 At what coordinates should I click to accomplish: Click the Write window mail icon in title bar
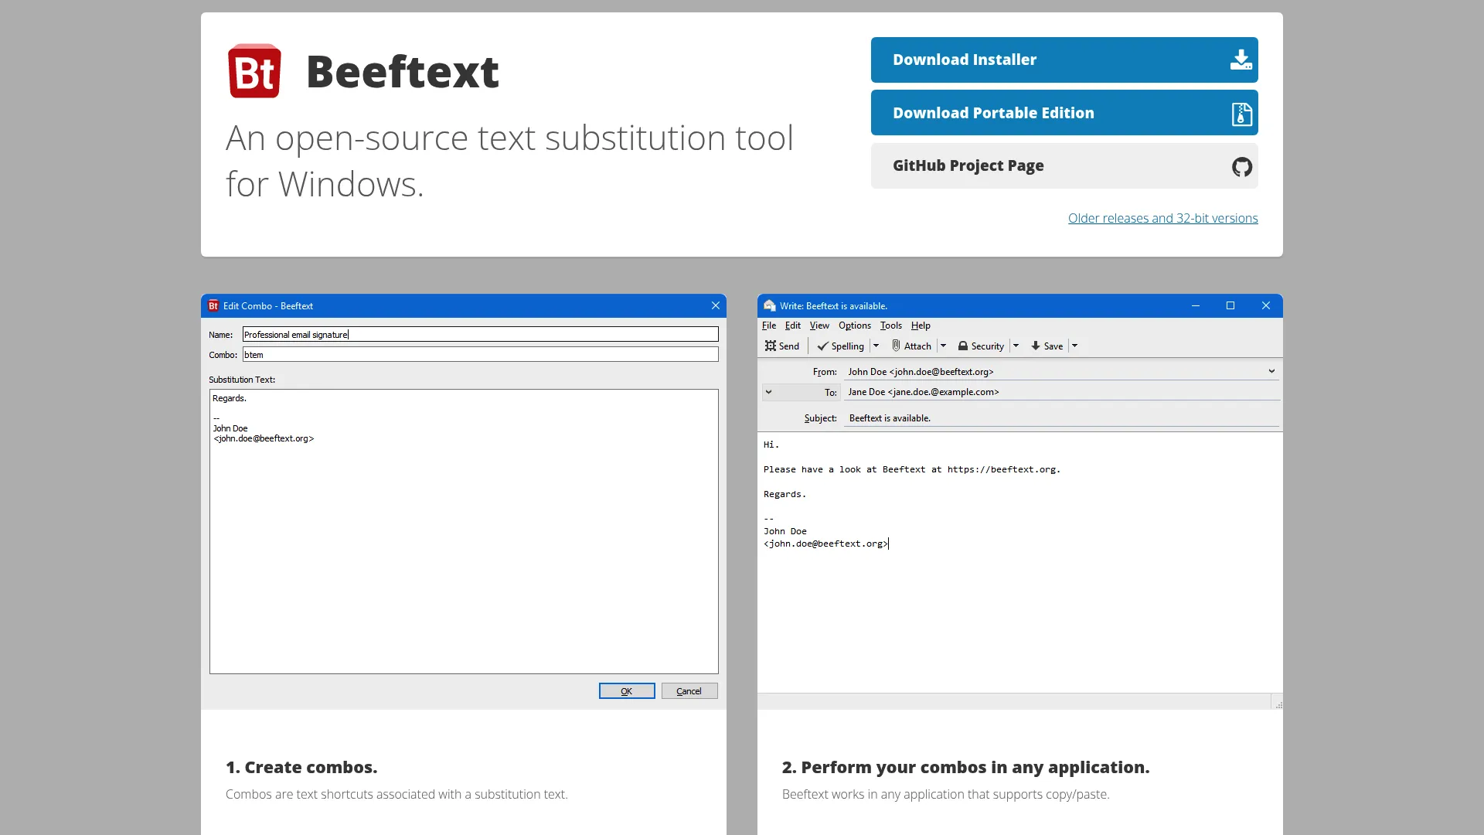click(x=770, y=305)
